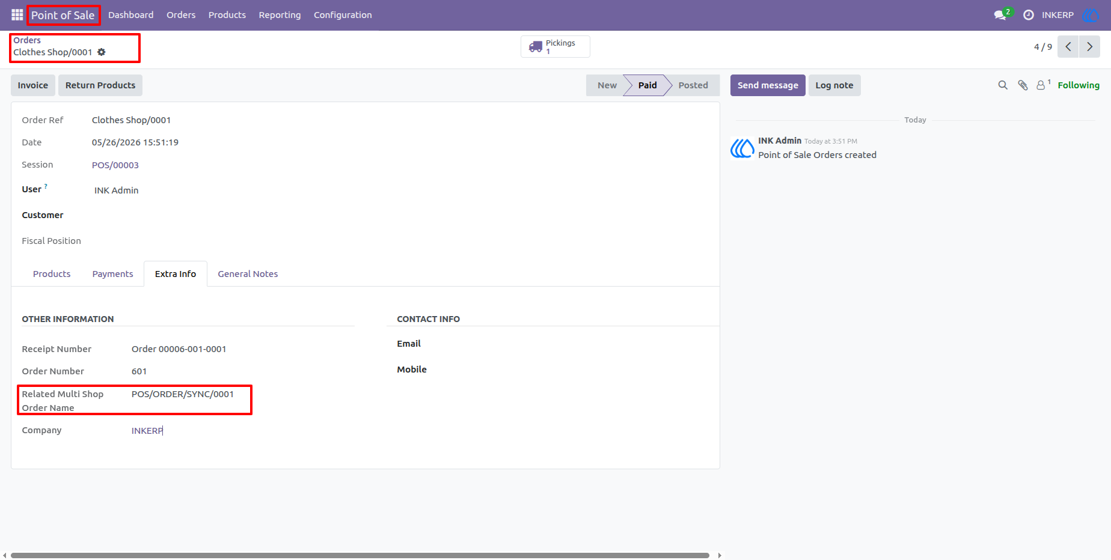This screenshot has width=1111, height=560.
Task: Click the scrollbar left arrow
Action: click(5, 555)
